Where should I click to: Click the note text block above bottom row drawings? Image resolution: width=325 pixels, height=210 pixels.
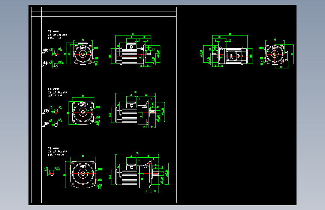[57, 151]
